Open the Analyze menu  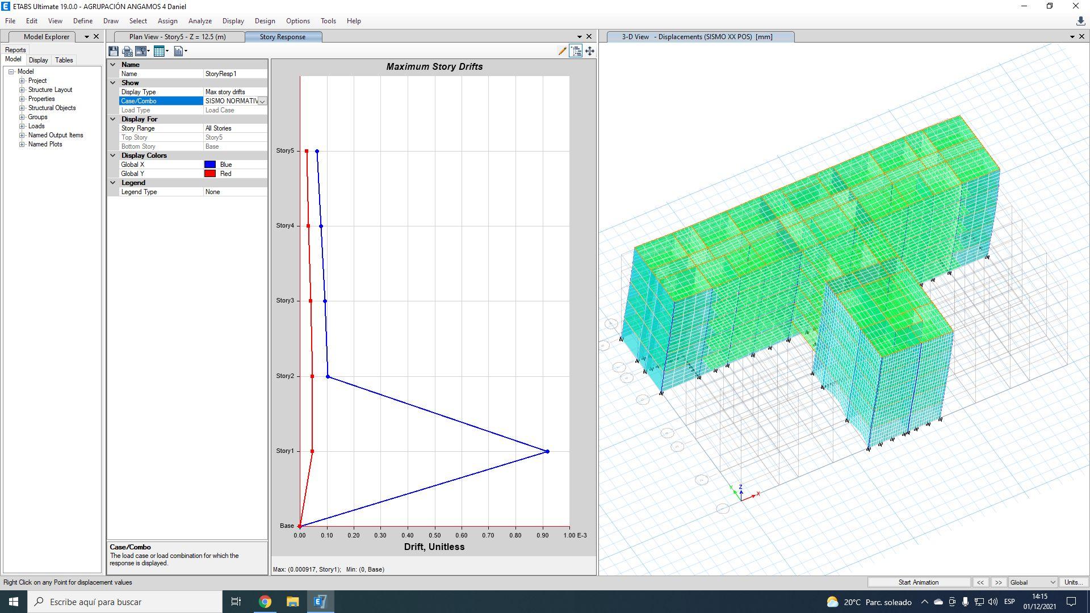point(200,21)
